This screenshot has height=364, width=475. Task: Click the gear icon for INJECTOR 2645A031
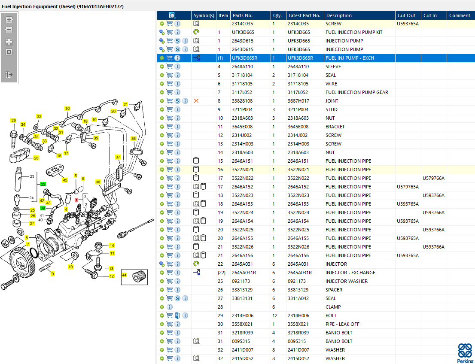[x=162, y=264]
